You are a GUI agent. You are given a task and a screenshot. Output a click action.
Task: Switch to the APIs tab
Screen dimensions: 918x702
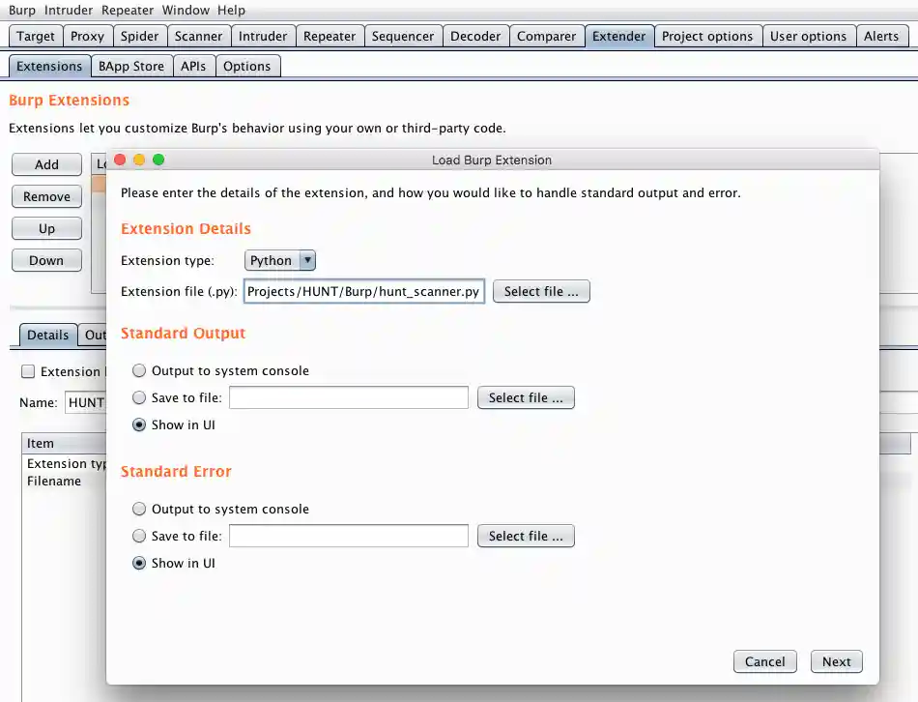192,66
